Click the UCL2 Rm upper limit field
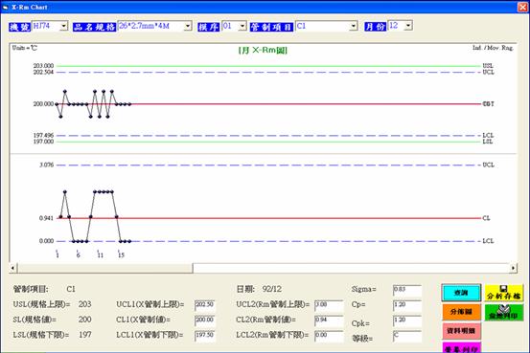This screenshot has width=530, height=353. coord(329,306)
